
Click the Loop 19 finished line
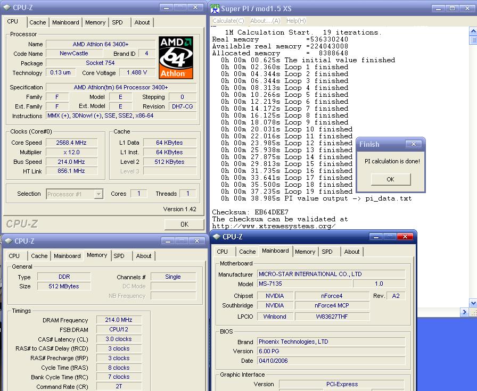286,192
